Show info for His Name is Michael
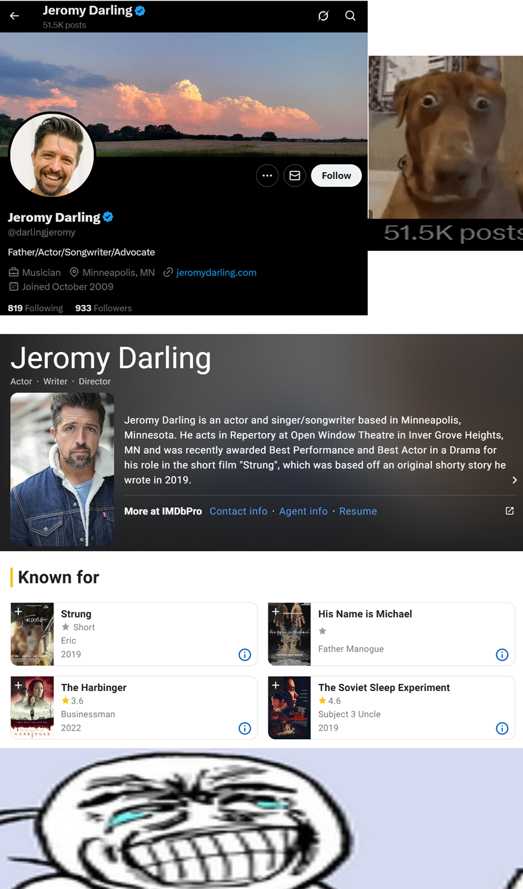 (x=502, y=655)
